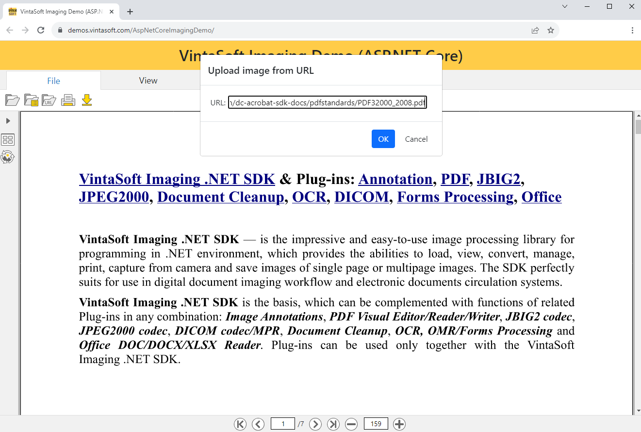This screenshot has height=432, width=641.
Task: Open VintaSoft Imaging .NET SDK link
Action: pos(177,179)
